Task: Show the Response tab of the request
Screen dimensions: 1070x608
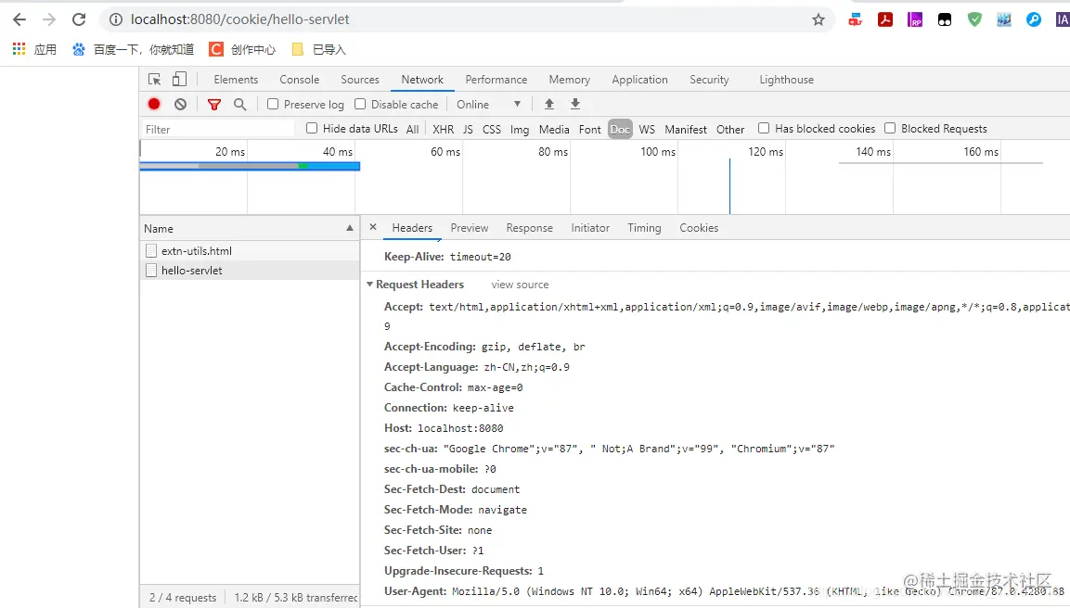Action: [x=530, y=228]
